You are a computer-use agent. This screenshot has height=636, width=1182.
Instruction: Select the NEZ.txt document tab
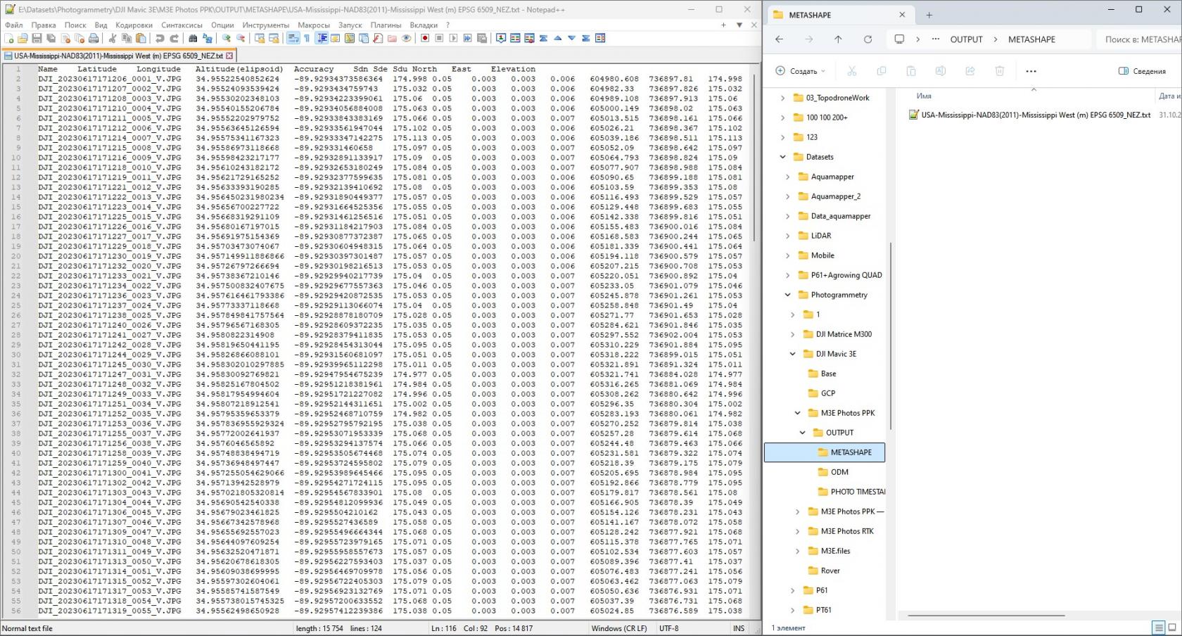tap(117, 56)
